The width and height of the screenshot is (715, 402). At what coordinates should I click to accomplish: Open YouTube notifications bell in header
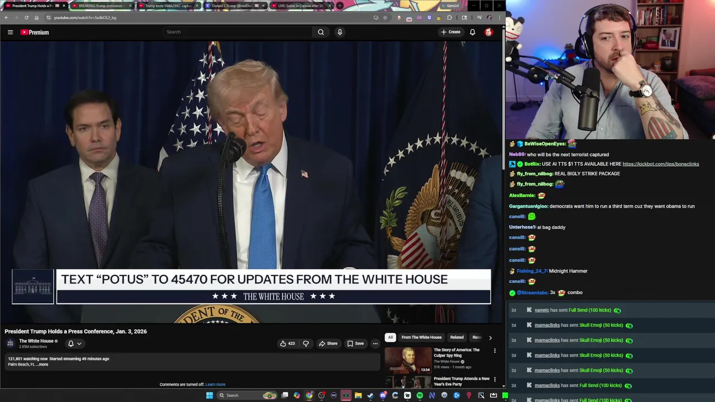point(473,32)
